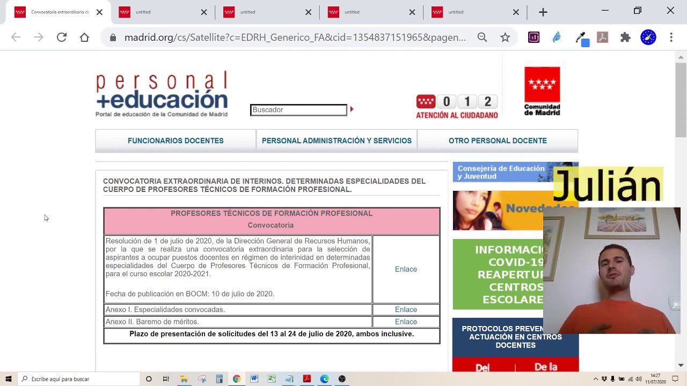Show hidden system tray icons chevron

[x=596, y=379]
